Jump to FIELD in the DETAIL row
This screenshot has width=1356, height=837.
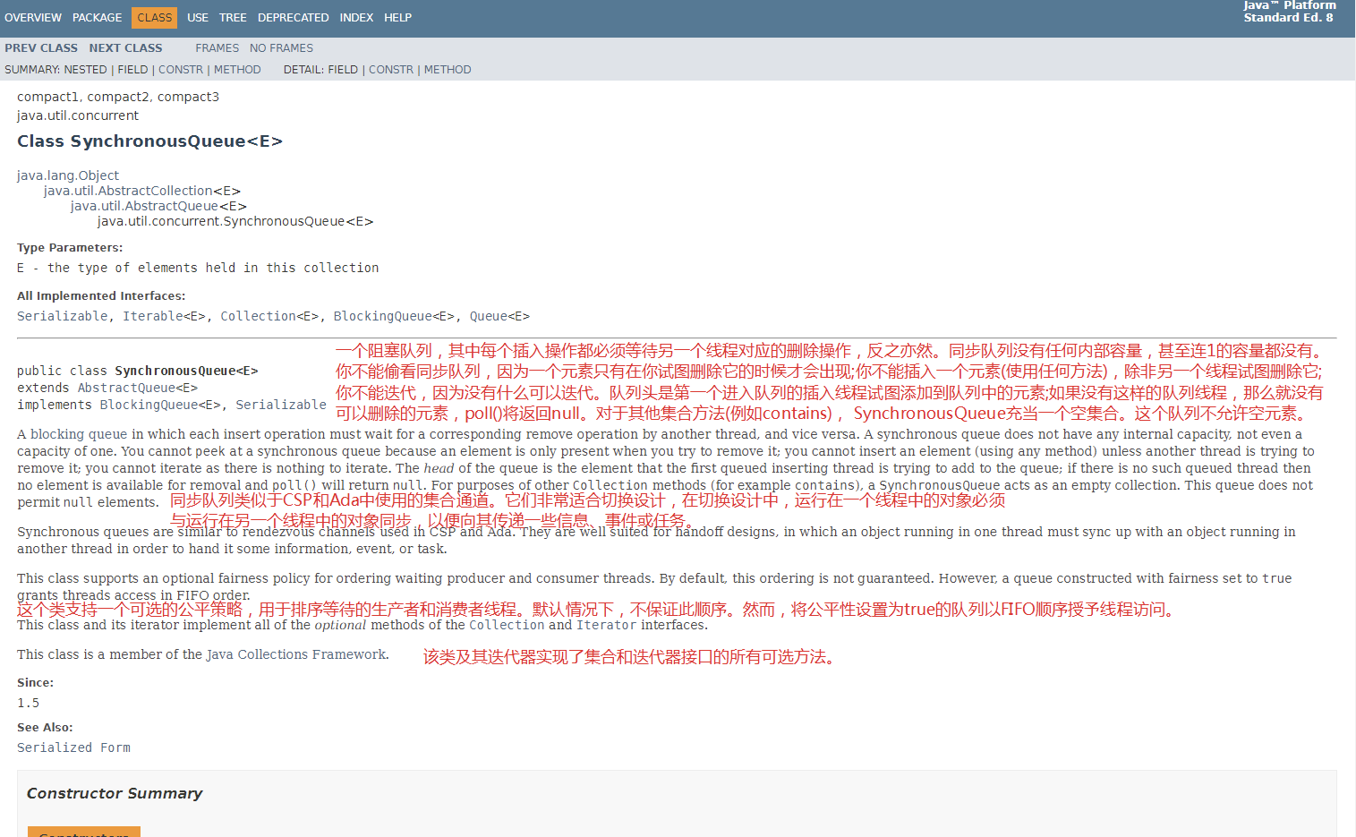click(x=343, y=70)
